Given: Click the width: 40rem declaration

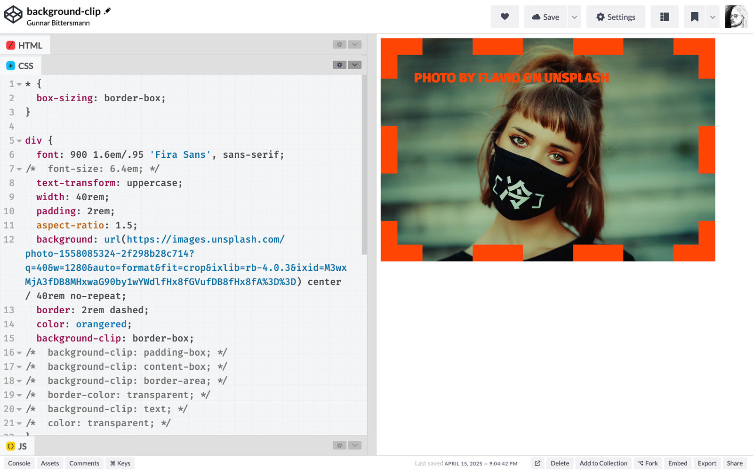Looking at the screenshot, I should (x=72, y=197).
